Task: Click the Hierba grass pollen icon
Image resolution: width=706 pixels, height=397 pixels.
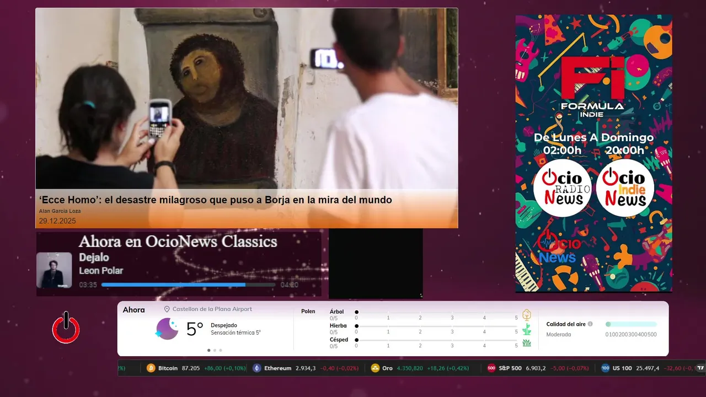Action: pos(527,329)
